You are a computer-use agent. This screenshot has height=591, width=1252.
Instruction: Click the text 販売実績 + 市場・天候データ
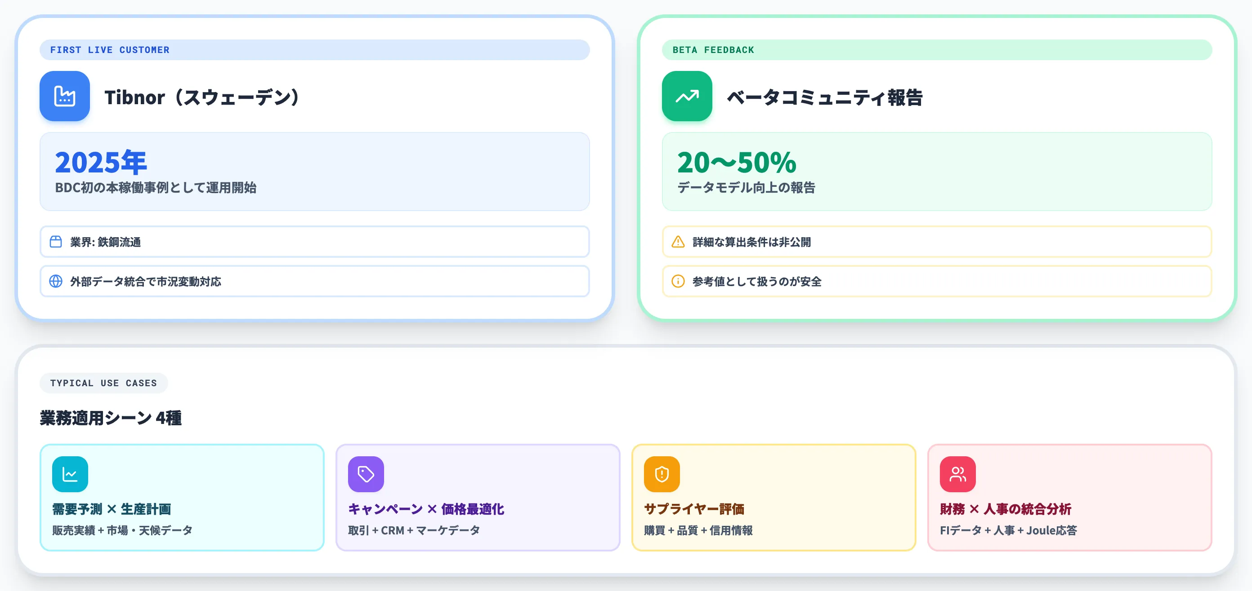click(x=122, y=530)
